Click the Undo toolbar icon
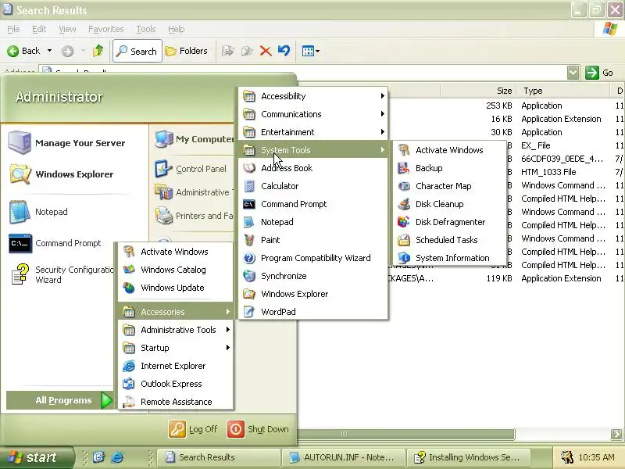Screen dimensions: 625x469 pyautogui.click(x=284, y=51)
